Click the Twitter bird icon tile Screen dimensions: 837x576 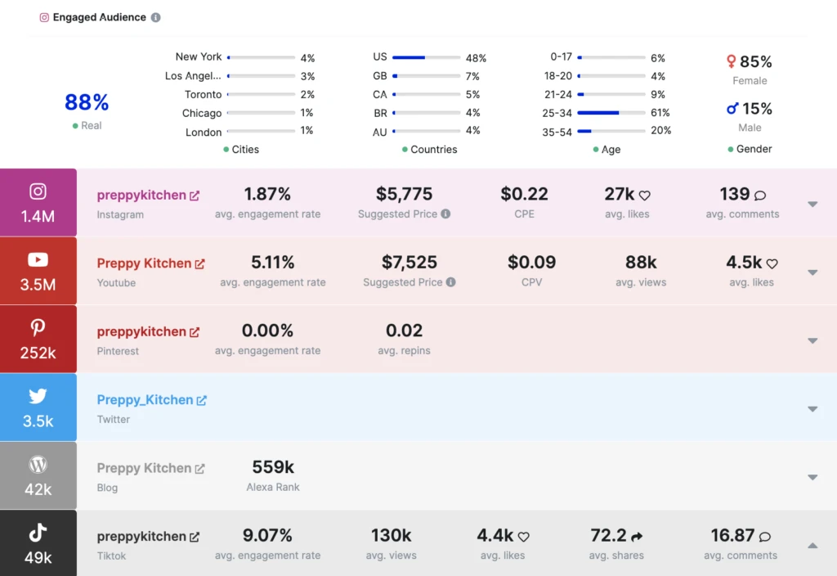[x=38, y=407]
